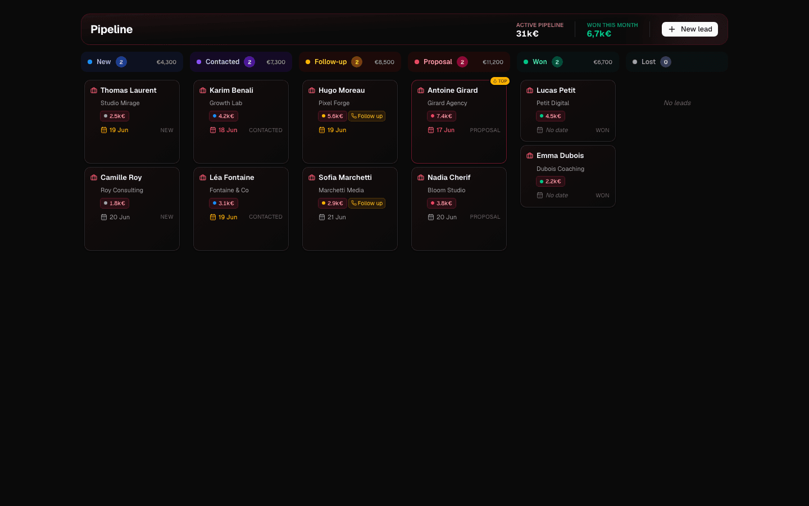Select the Contacted column header

[x=241, y=62]
